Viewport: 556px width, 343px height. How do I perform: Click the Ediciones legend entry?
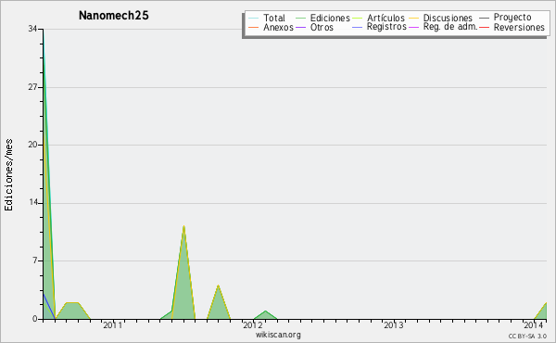point(330,18)
